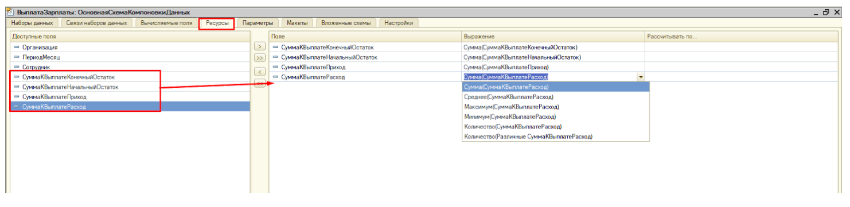This screenshot has width=850, height=207.
Task: Go to the Параметры tab
Action: (258, 23)
